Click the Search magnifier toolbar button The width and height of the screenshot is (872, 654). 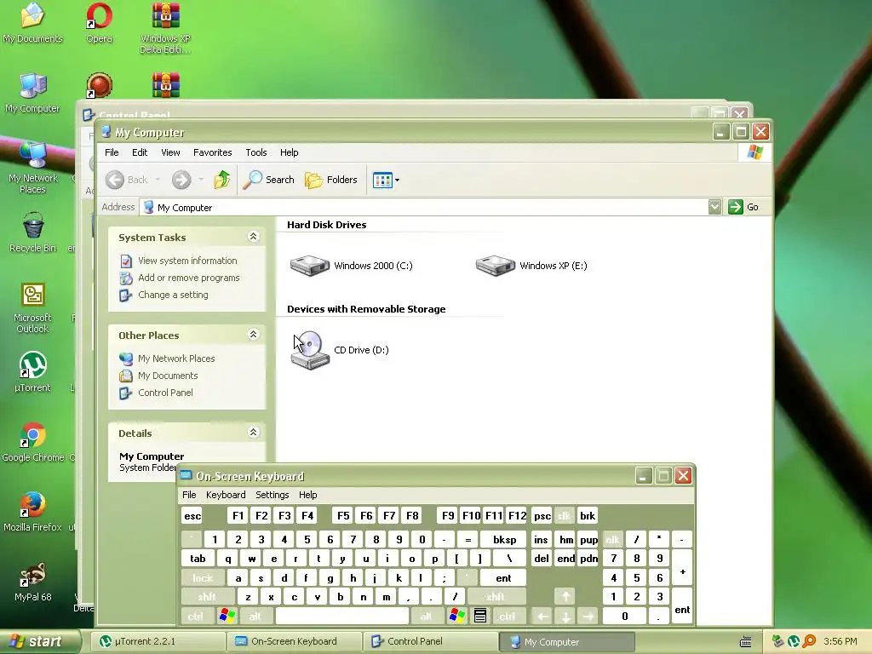[268, 180]
